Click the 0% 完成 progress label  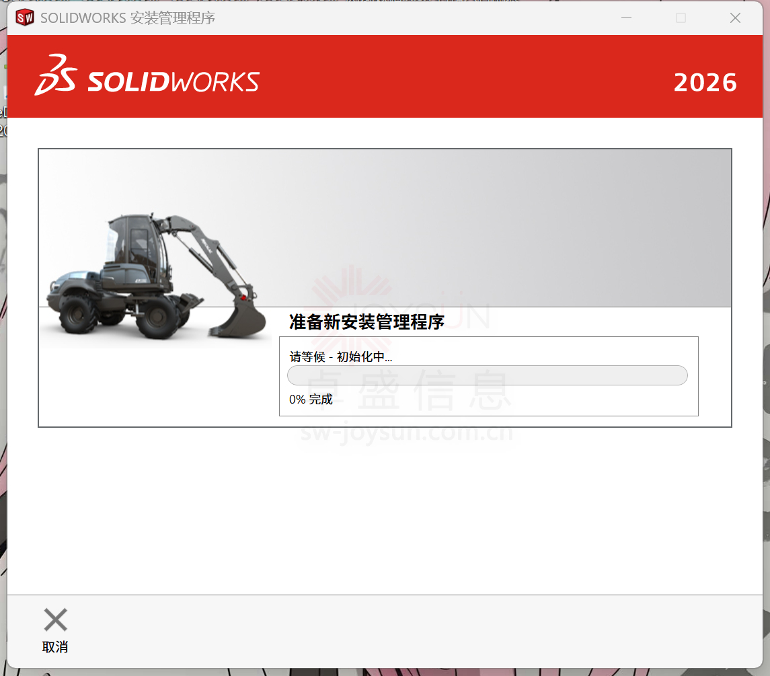(x=311, y=400)
